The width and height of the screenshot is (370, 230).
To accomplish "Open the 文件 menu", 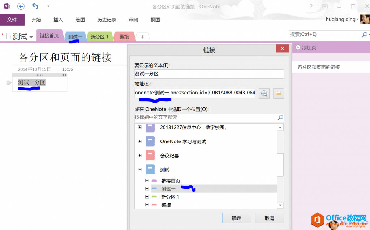I will [x=12, y=20].
